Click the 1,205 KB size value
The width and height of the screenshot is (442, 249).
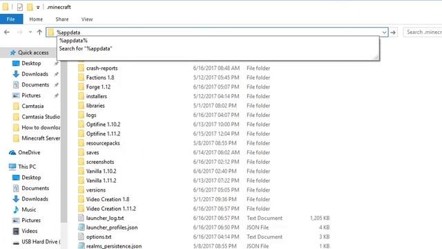click(320, 218)
